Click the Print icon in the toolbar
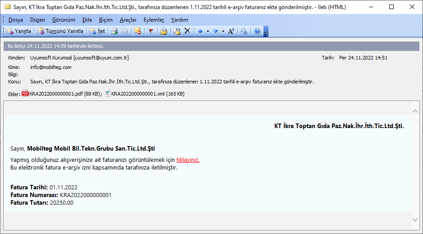 point(114,31)
